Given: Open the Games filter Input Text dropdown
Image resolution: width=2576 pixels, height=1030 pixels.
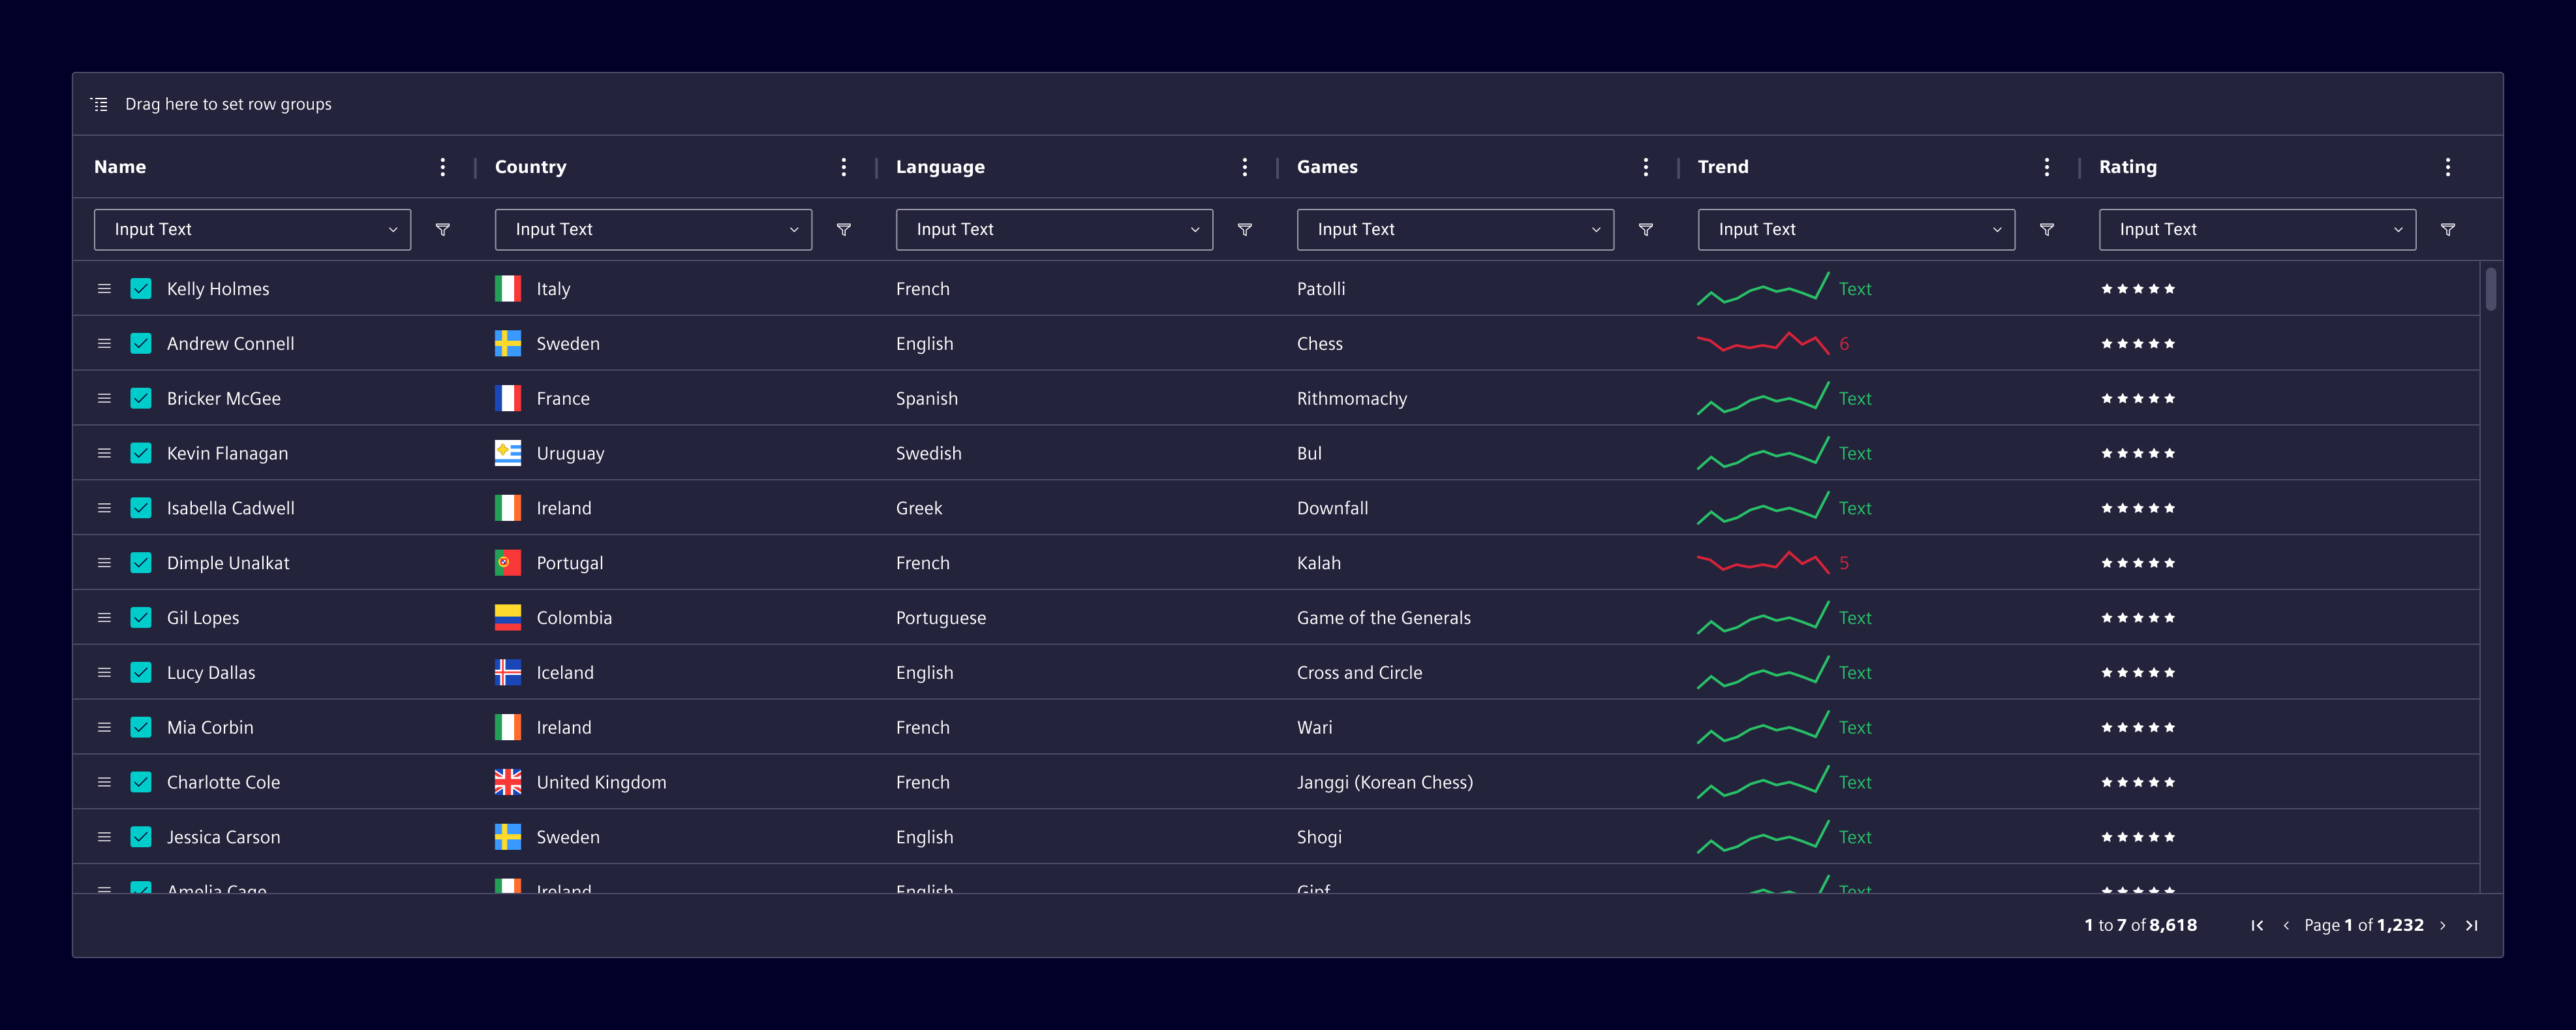Looking at the screenshot, I should coord(1455,230).
